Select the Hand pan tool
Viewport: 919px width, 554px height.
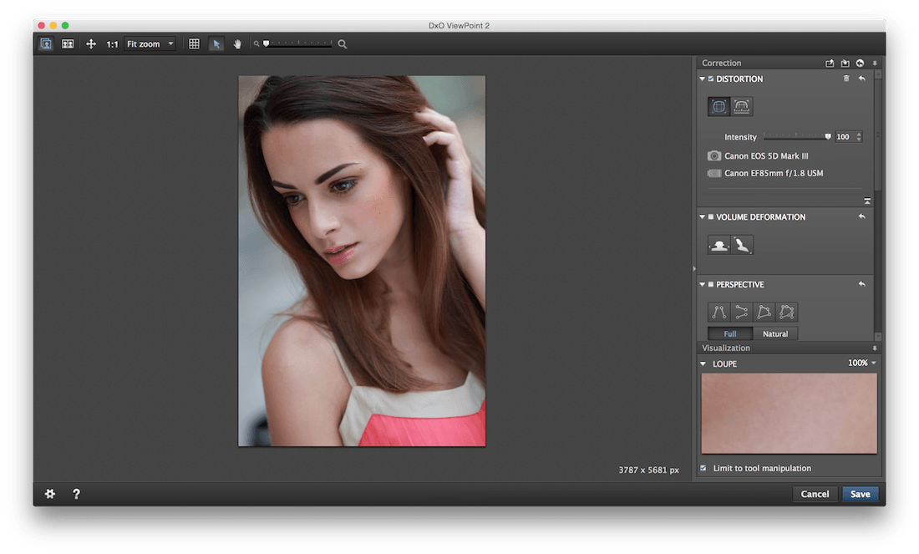point(237,44)
